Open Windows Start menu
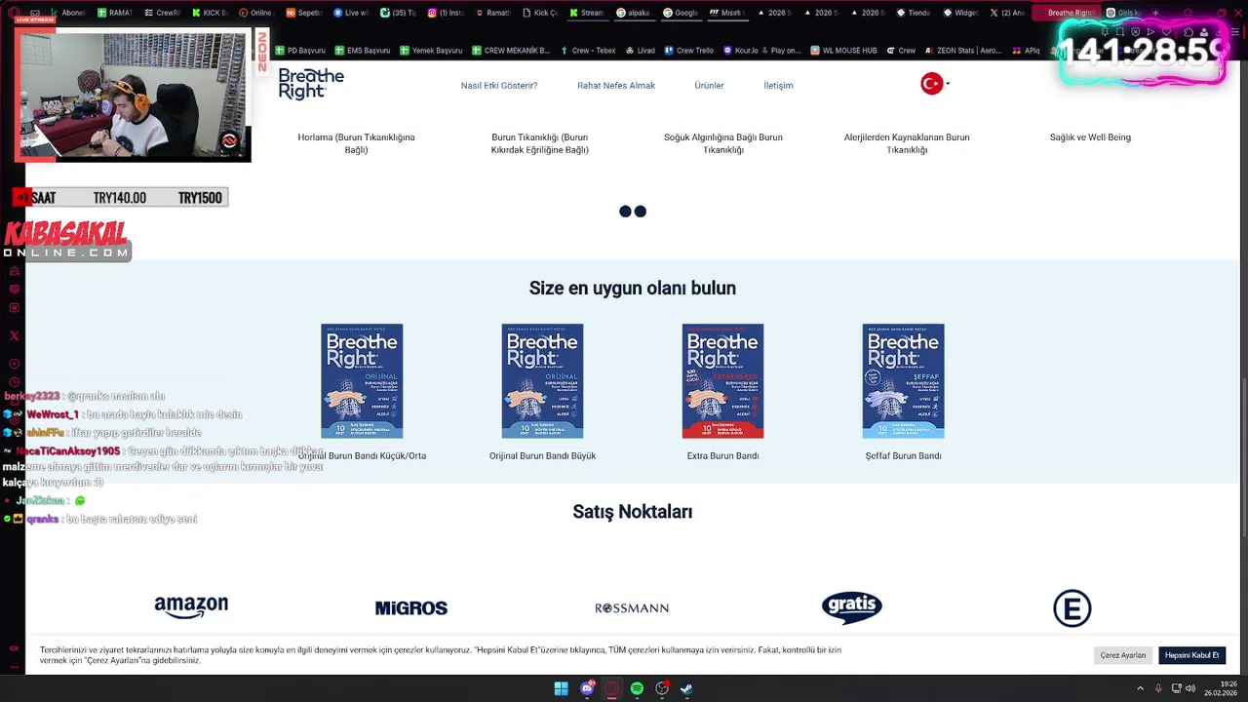 click(562, 688)
